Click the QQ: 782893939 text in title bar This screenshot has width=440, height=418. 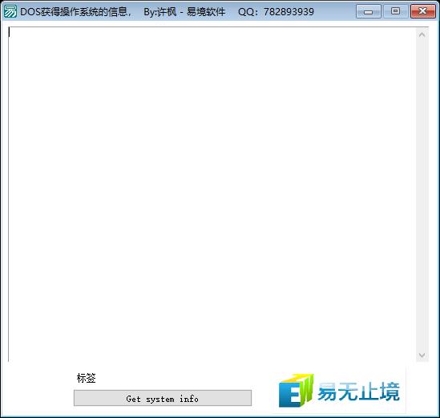coord(276,12)
